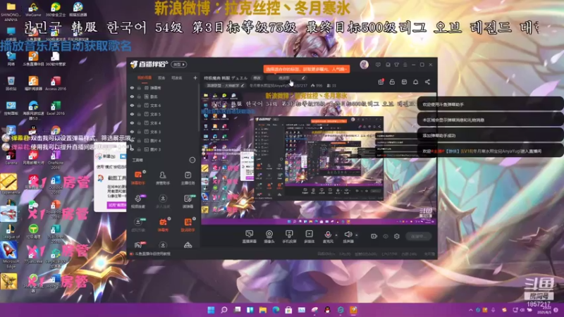The height and width of the screenshot is (317, 564).
Task: Toggle preview eye icon in bottom bar
Action: coord(386,236)
